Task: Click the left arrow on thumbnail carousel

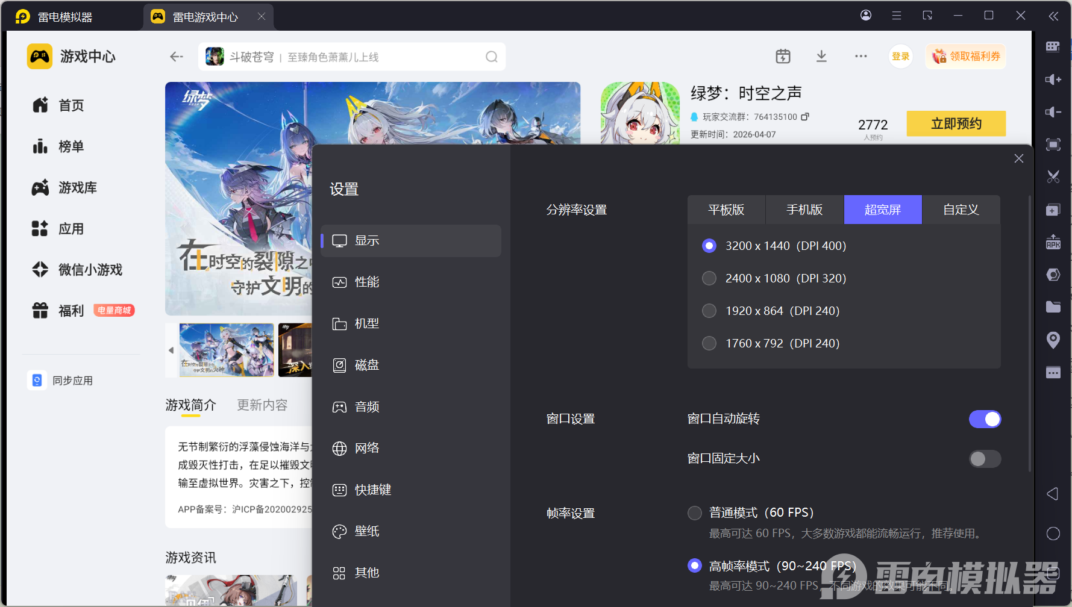Action: [x=171, y=350]
